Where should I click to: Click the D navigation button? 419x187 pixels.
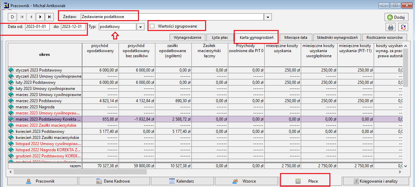pos(12,17)
